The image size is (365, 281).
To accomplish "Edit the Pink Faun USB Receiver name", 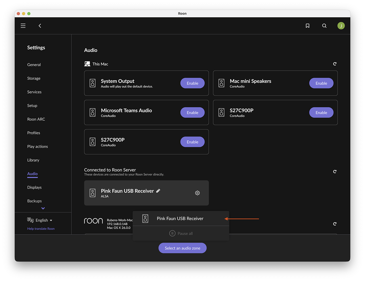I will (158, 191).
